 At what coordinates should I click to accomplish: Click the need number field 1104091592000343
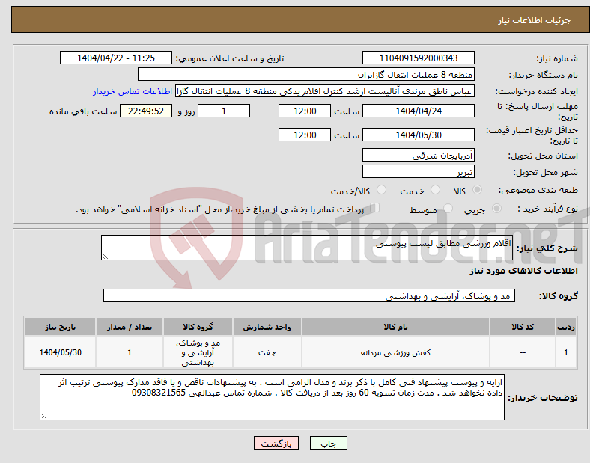click(x=418, y=58)
